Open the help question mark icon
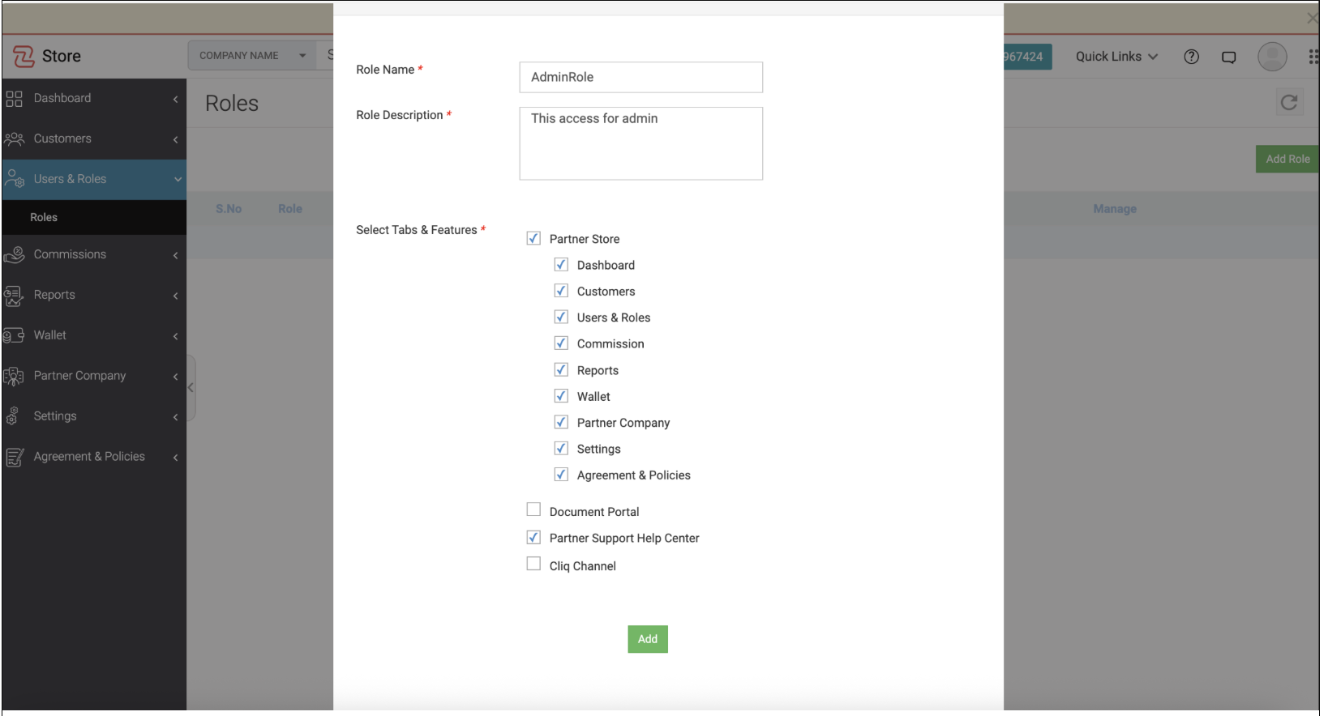Viewport: 1328px width, 716px height. tap(1191, 57)
